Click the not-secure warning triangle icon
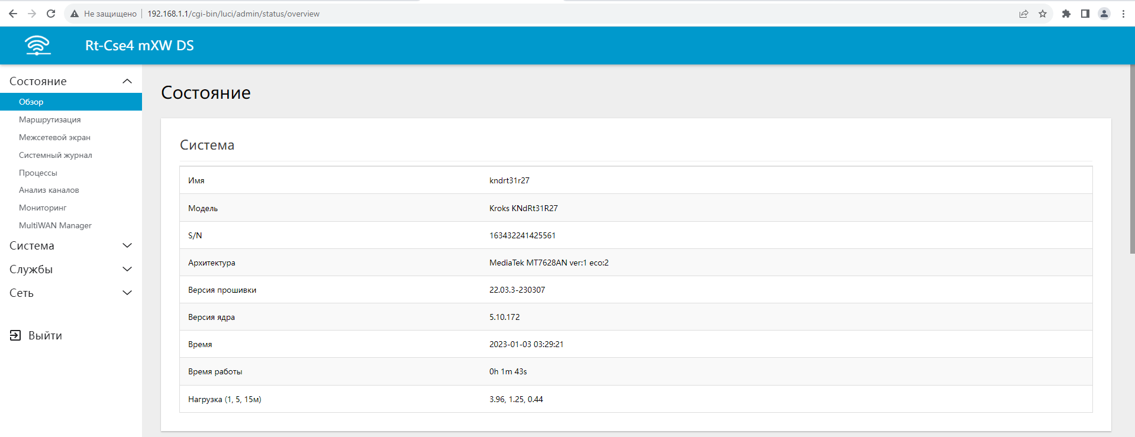This screenshot has height=437, width=1135. (x=75, y=14)
